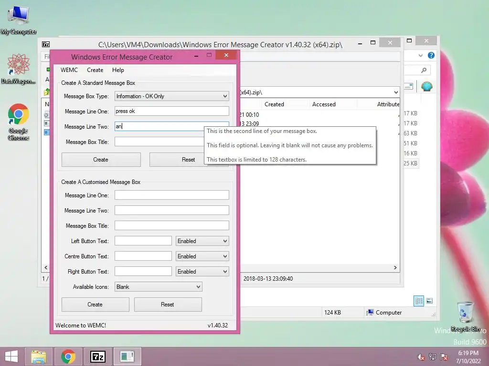This screenshot has height=366, width=489.
Task: Click the standard Message Box Title field
Action: (x=159, y=142)
